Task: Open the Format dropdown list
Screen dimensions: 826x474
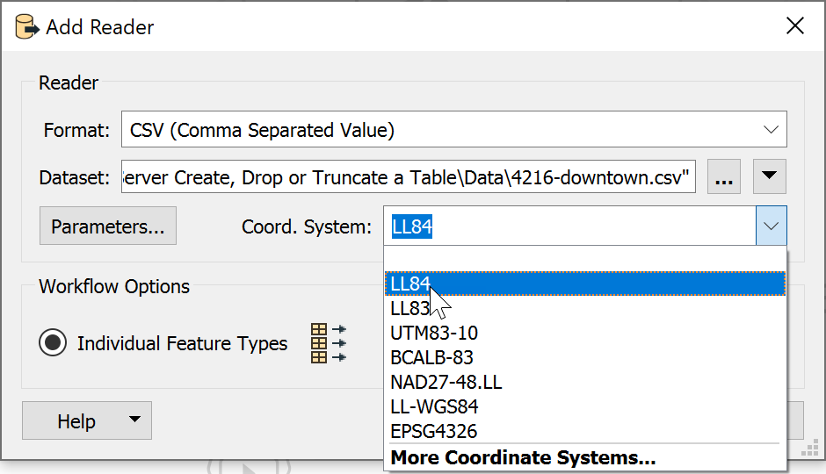Action: [771, 129]
